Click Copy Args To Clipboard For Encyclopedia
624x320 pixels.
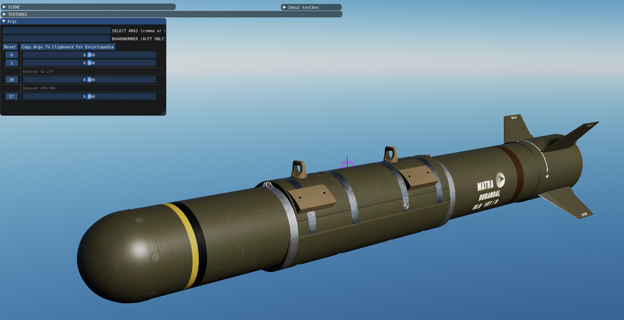[67, 47]
